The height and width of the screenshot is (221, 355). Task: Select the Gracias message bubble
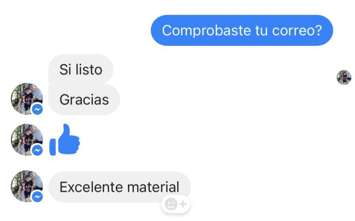pos(84,99)
